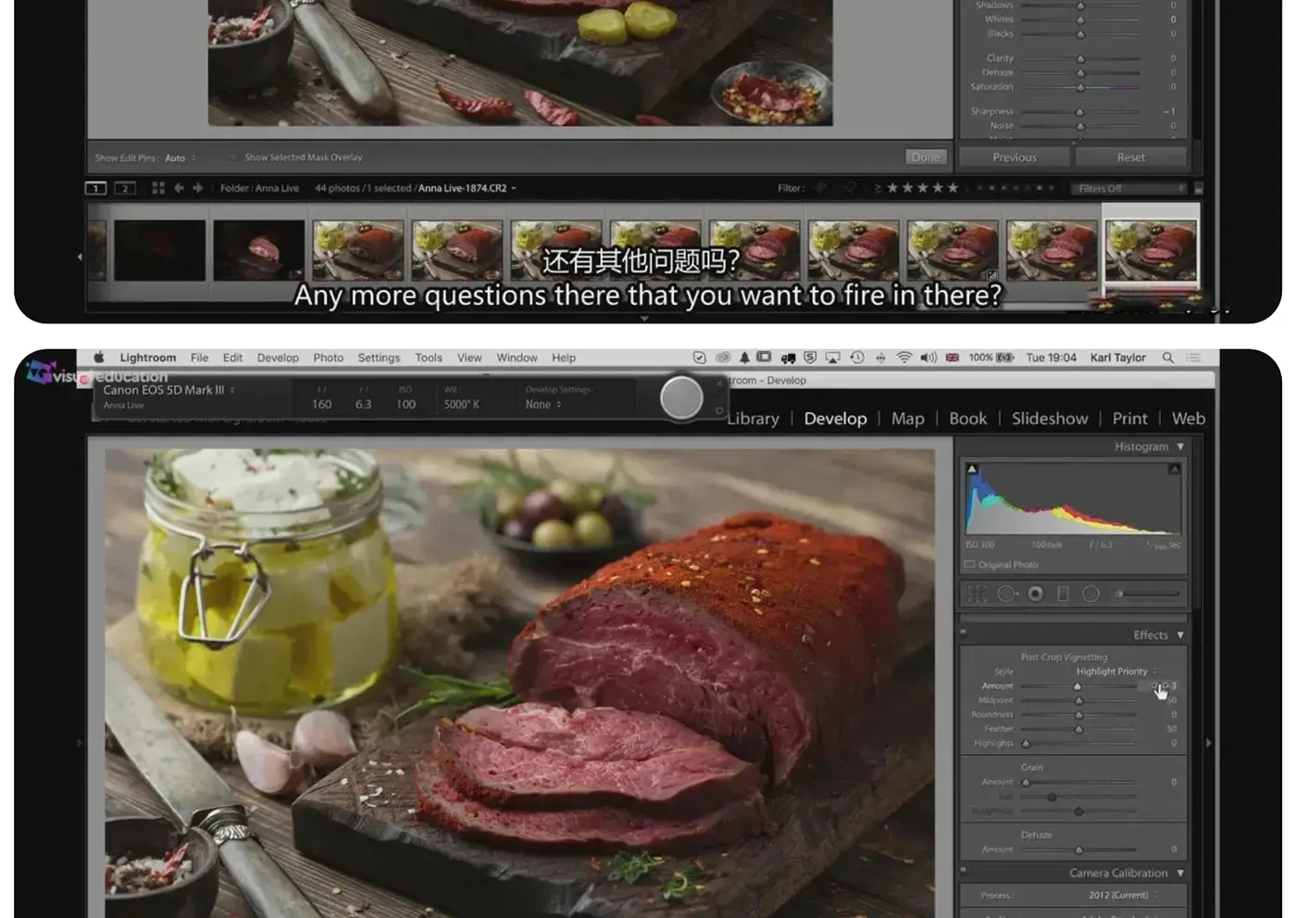Select second window display button 2
This screenshot has height=918, width=1296.
click(x=125, y=188)
